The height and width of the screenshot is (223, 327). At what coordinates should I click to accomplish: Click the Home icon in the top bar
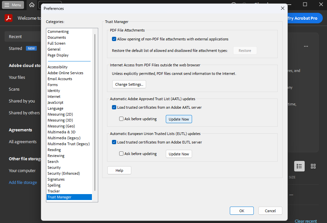(32, 5)
